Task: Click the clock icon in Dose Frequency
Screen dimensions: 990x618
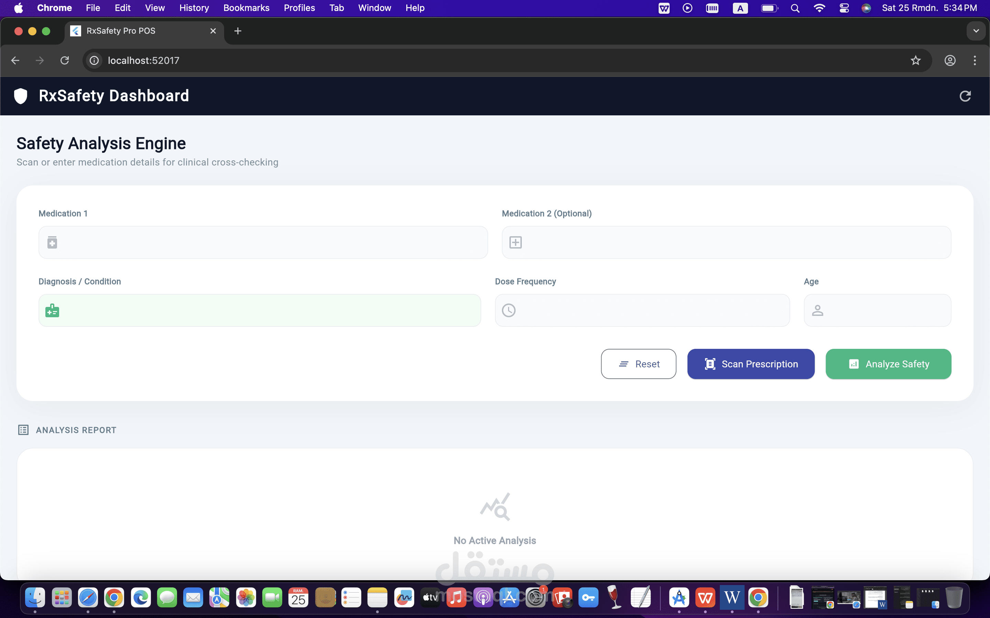Action: 508,310
